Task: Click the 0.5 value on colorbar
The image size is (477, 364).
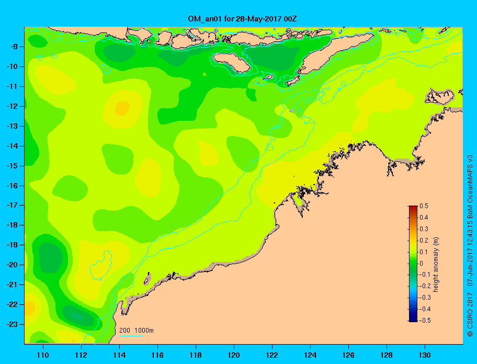Action: (424, 206)
